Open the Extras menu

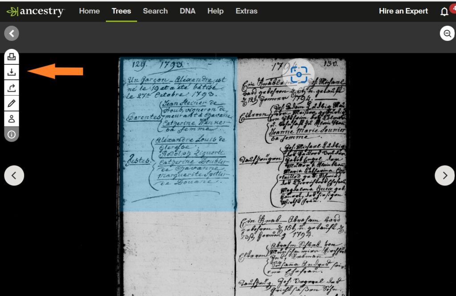click(x=246, y=11)
